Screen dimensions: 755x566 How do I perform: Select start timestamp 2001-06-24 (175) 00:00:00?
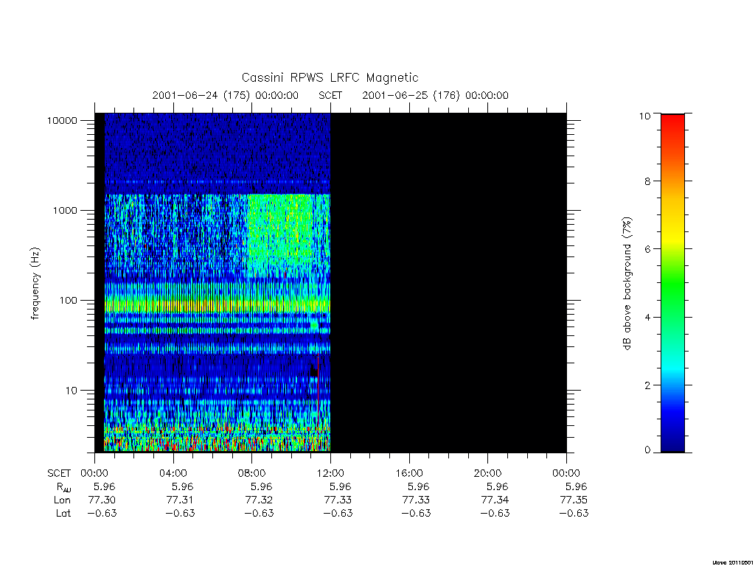point(226,95)
